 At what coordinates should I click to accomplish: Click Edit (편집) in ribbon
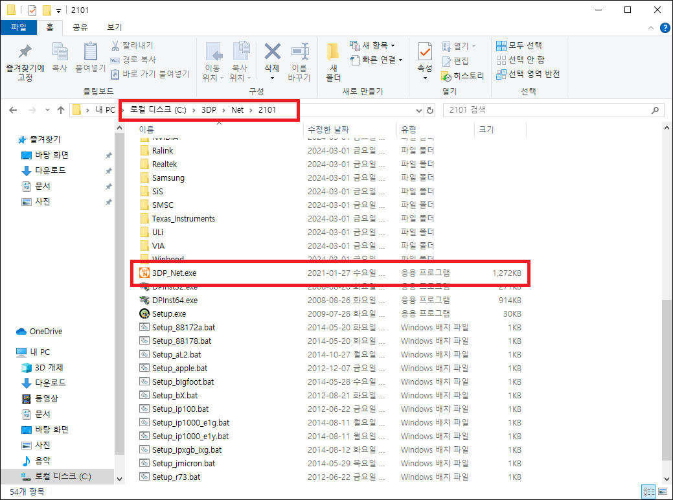(x=455, y=61)
